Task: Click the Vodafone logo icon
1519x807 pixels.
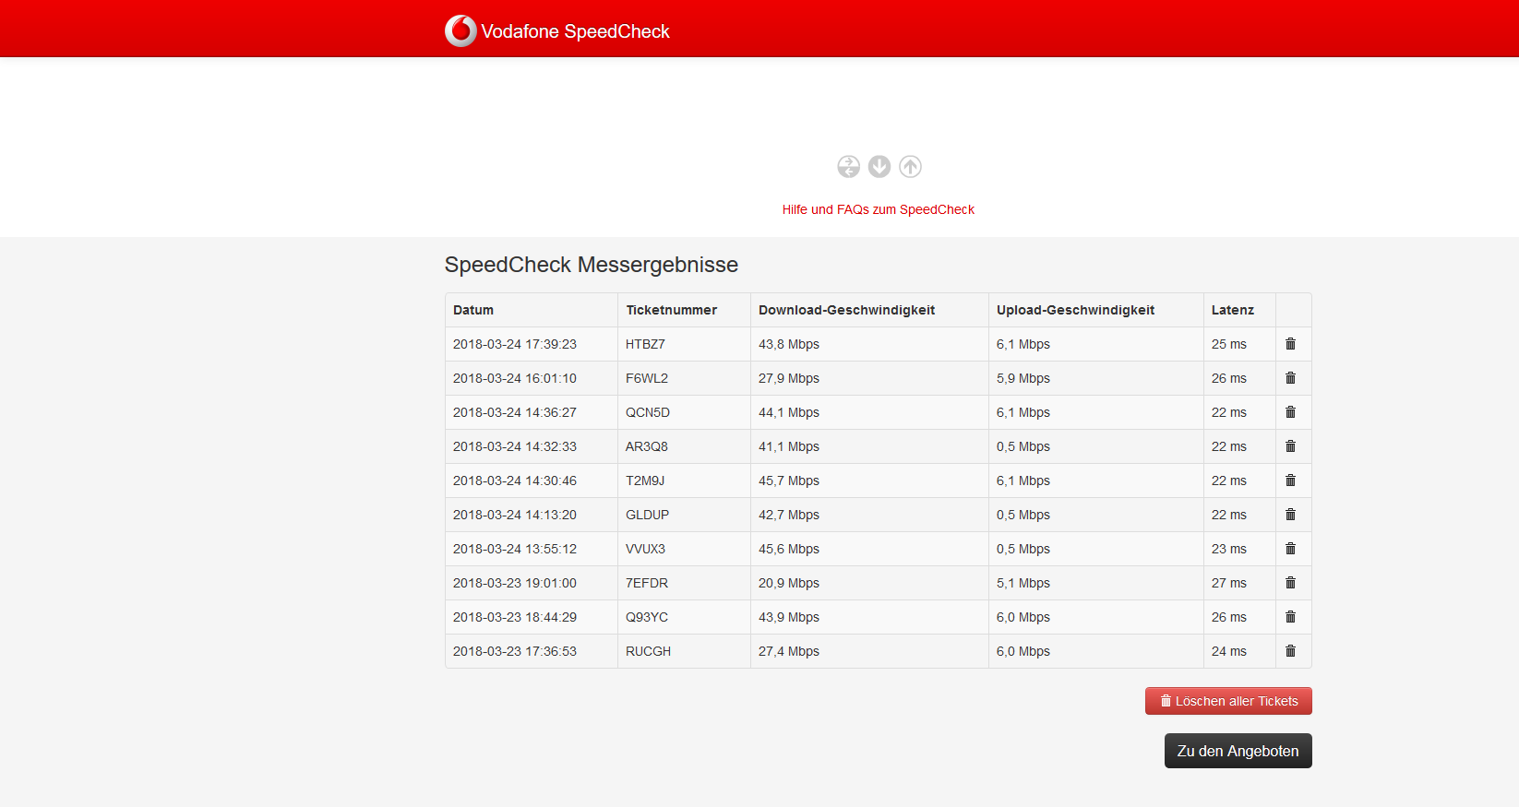Action: [460, 30]
